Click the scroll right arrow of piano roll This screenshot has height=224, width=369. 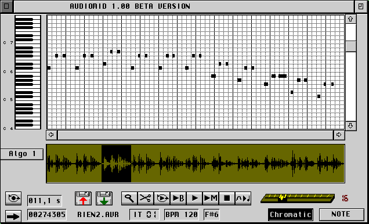(339, 135)
